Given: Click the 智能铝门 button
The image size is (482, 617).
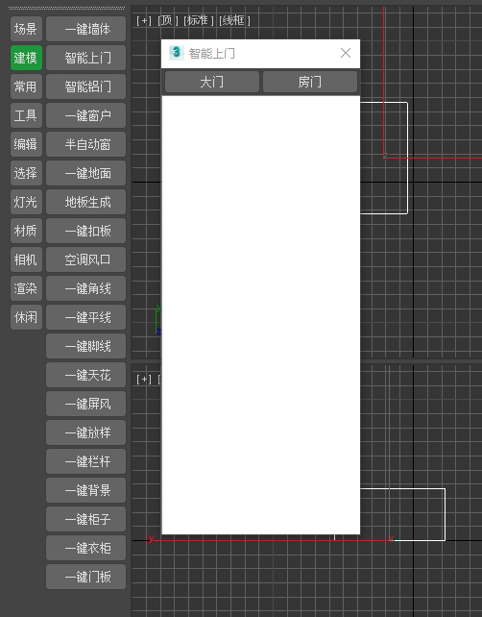Looking at the screenshot, I should [x=85, y=86].
